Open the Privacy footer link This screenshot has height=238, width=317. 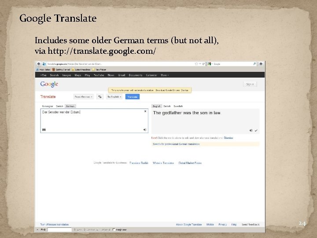tap(223, 224)
